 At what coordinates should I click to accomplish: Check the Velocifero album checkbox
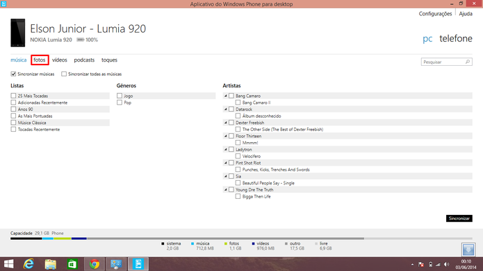(x=238, y=156)
